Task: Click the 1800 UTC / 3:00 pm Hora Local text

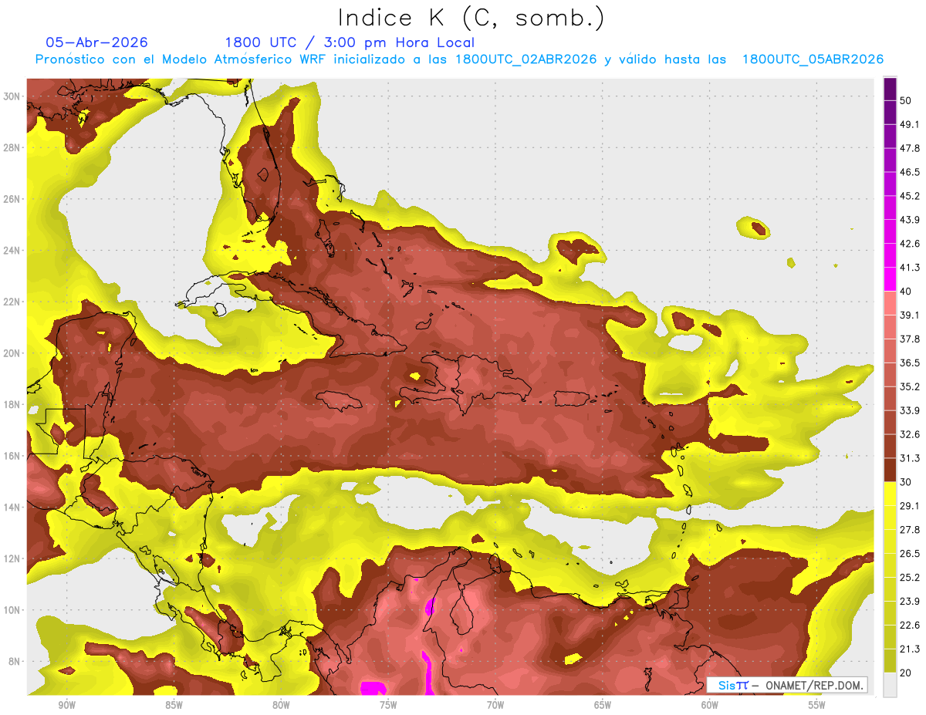Action: click(x=350, y=42)
